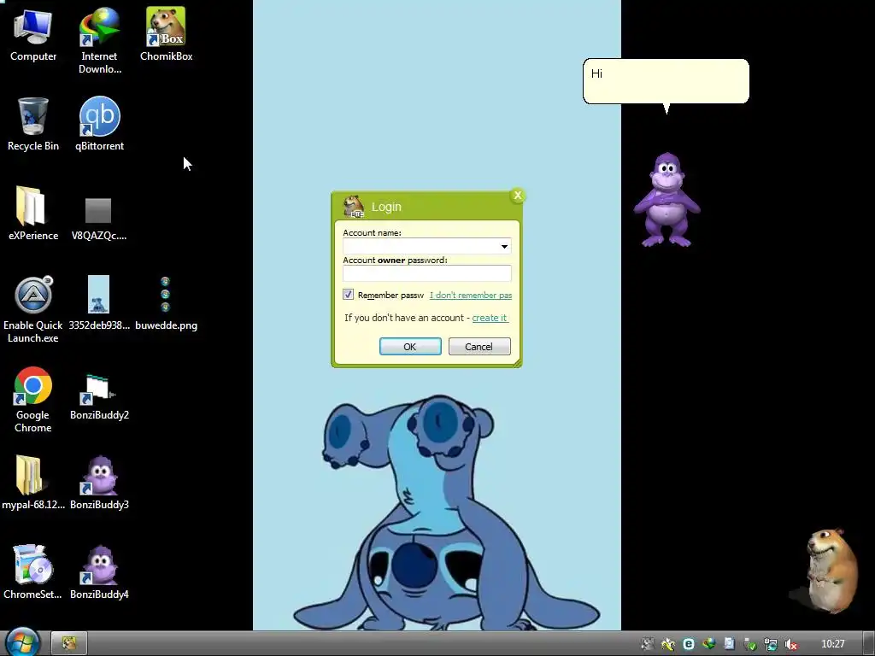Click the ChomikBox hamster logo in Login title
Image resolution: width=875 pixels, height=656 pixels.
[x=353, y=207]
